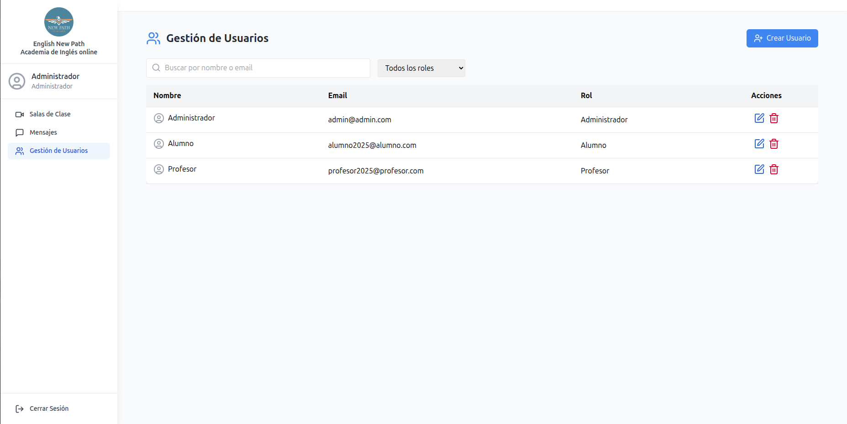Click the Nombre column header

(167, 95)
